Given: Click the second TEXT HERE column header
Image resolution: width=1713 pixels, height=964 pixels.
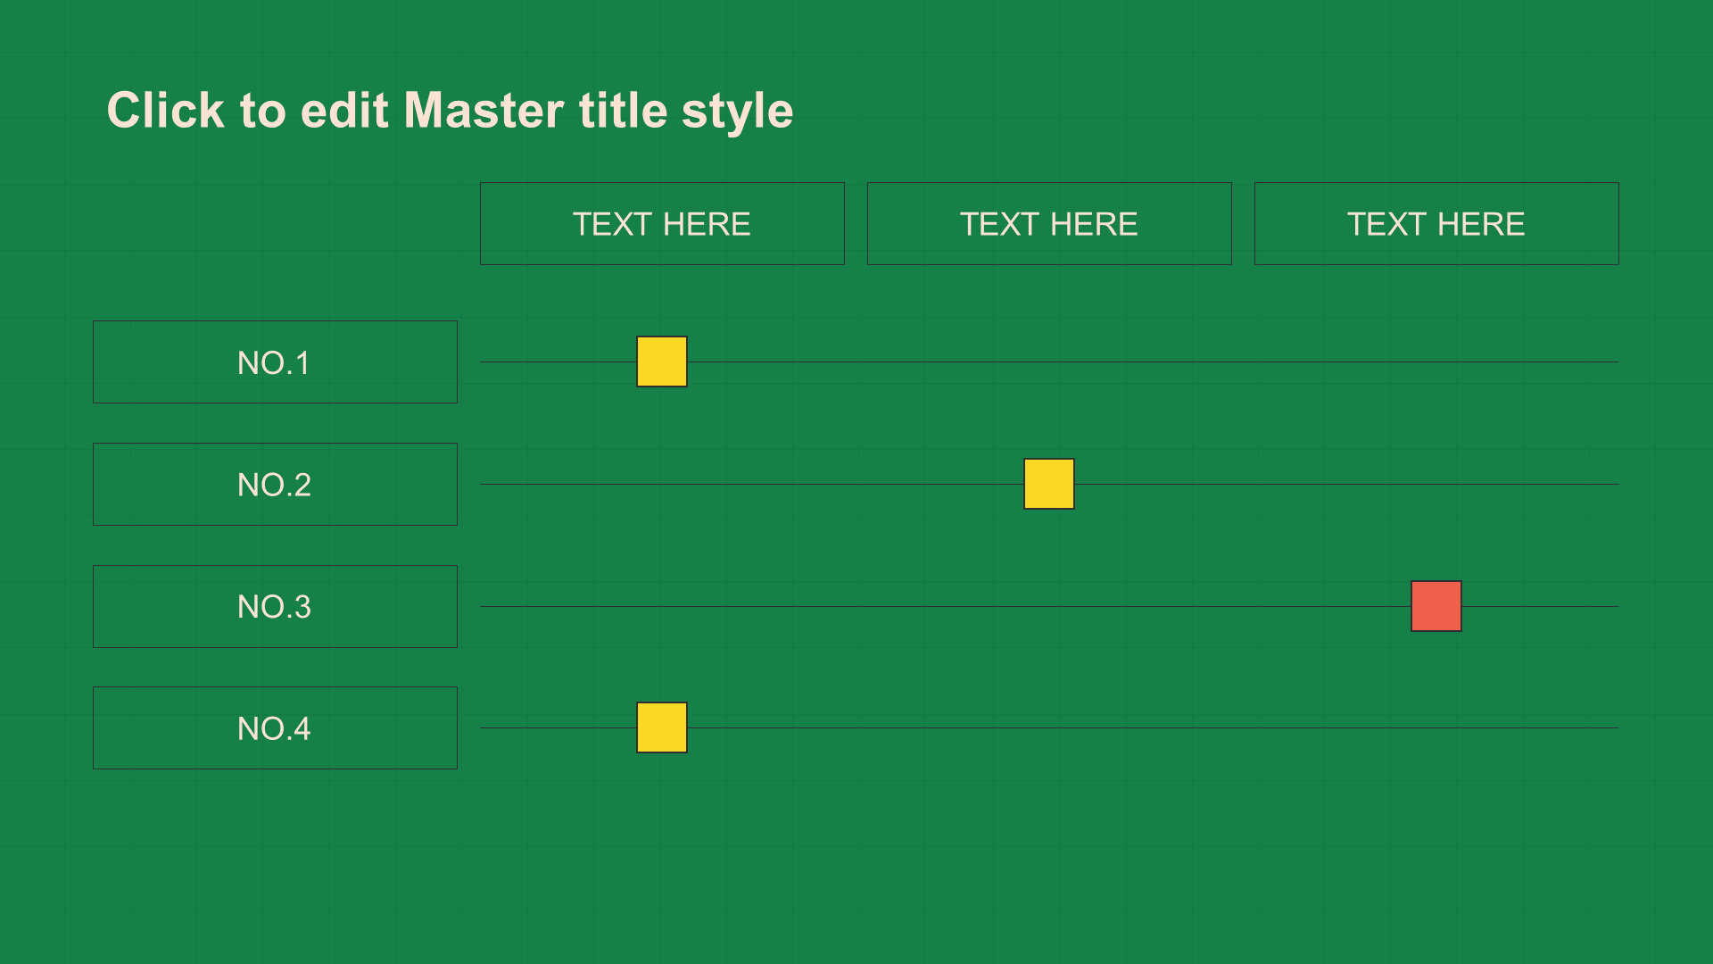Looking at the screenshot, I should coord(1047,222).
